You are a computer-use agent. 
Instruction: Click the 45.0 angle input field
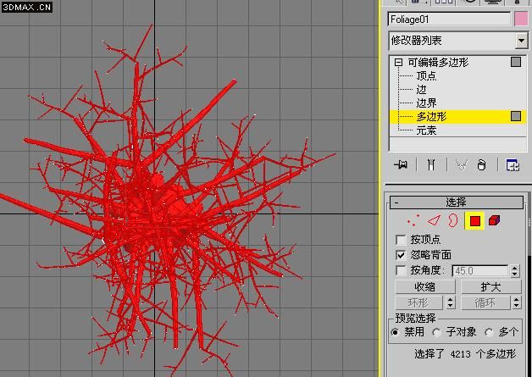click(x=480, y=271)
